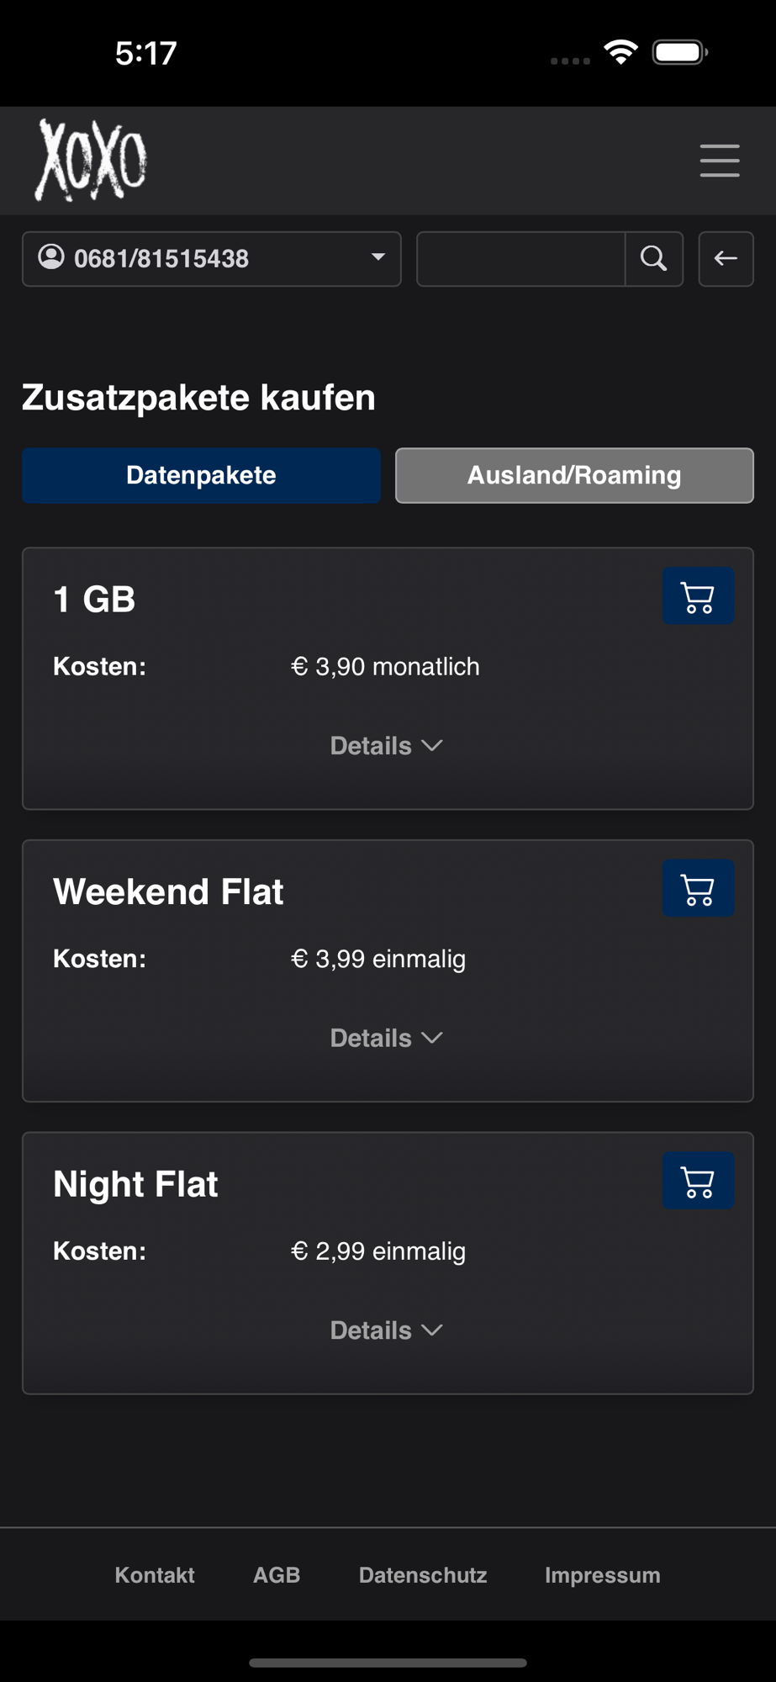Expand Details for Night Flat
776x1682 pixels.
click(387, 1330)
